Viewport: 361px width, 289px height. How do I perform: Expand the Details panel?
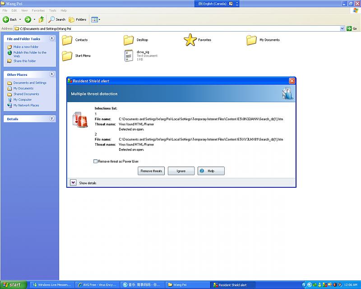52,118
